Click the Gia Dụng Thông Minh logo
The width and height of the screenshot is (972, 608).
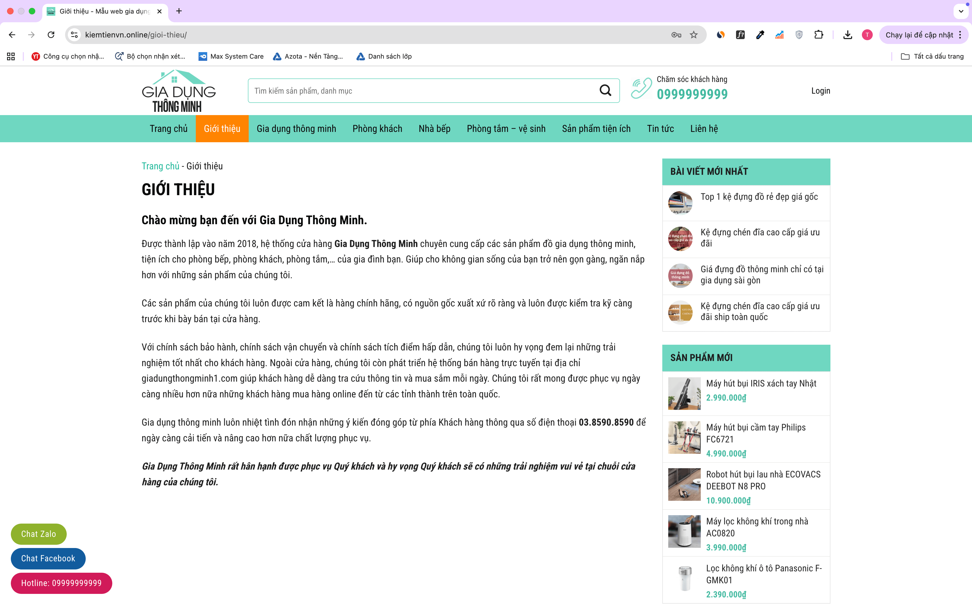pyautogui.click(x=178, y=91)
